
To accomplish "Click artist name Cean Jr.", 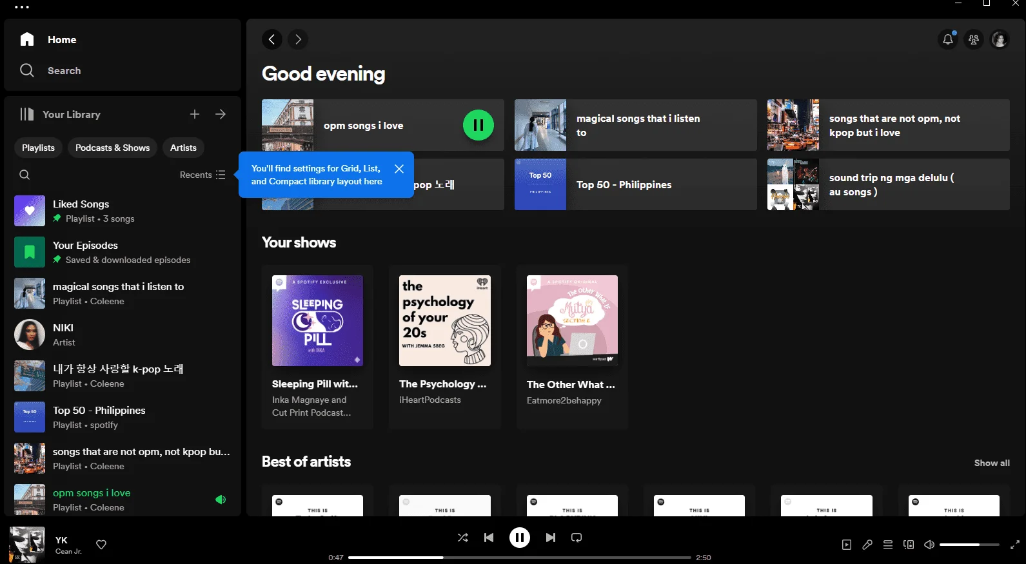I will 68,551.
